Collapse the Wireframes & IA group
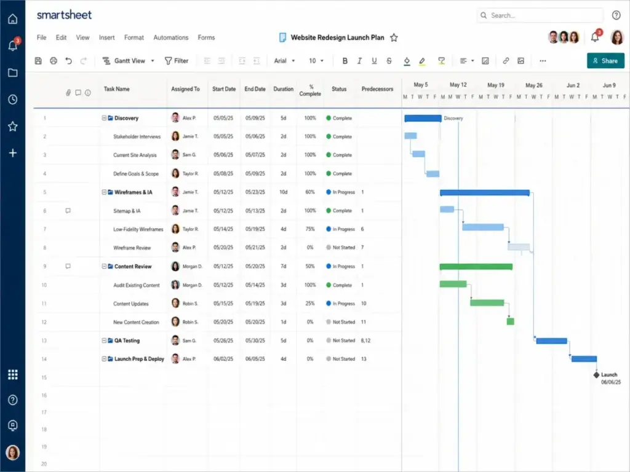Screen dimensions: 630x472 point(104,192)
